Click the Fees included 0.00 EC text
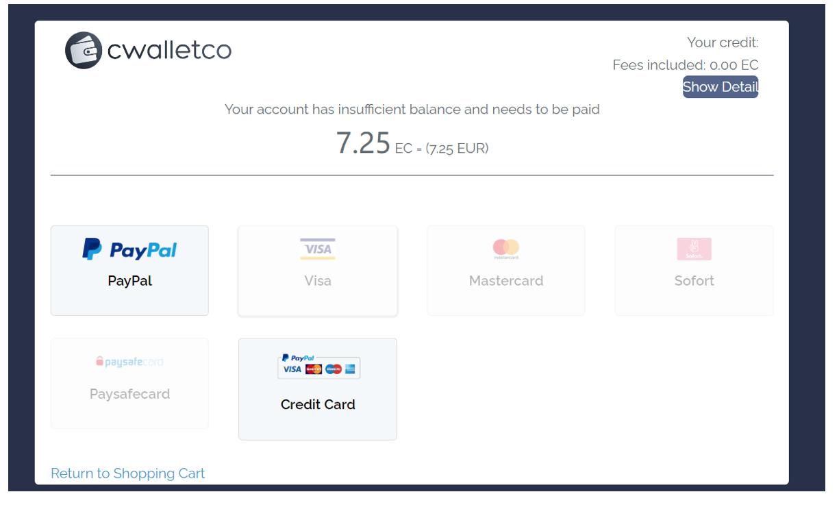This screenshot has width=839, height=505. click(686, 65)
